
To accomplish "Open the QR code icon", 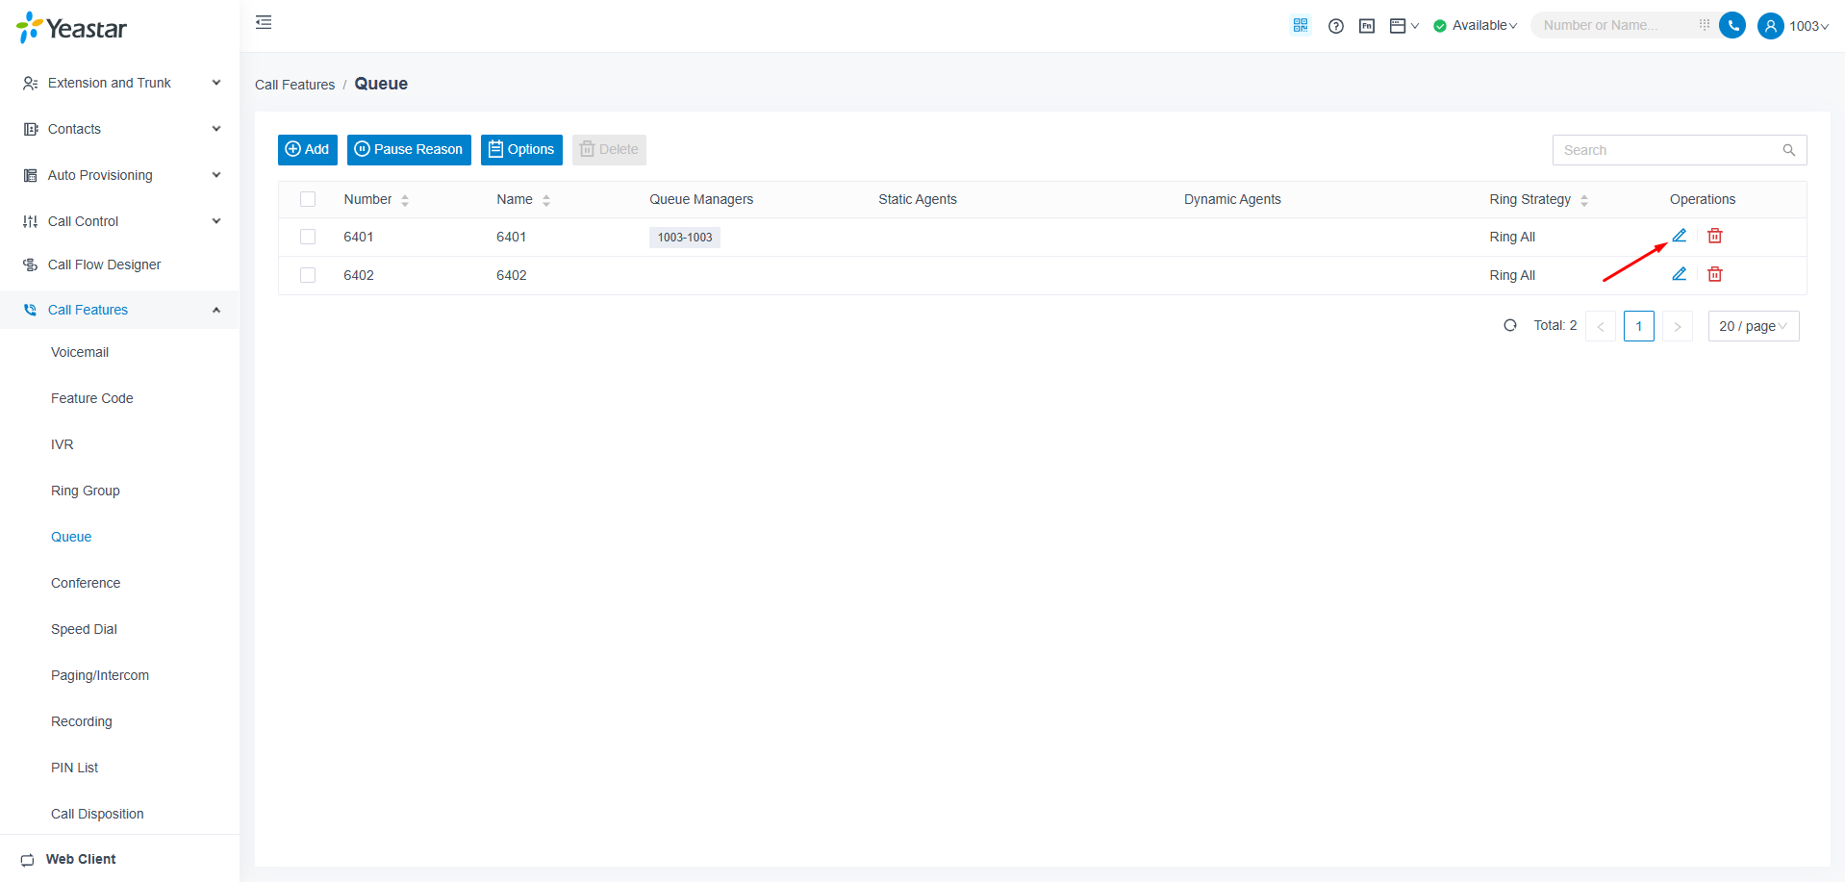I will pyautogui.click(x=1301, y=25).
